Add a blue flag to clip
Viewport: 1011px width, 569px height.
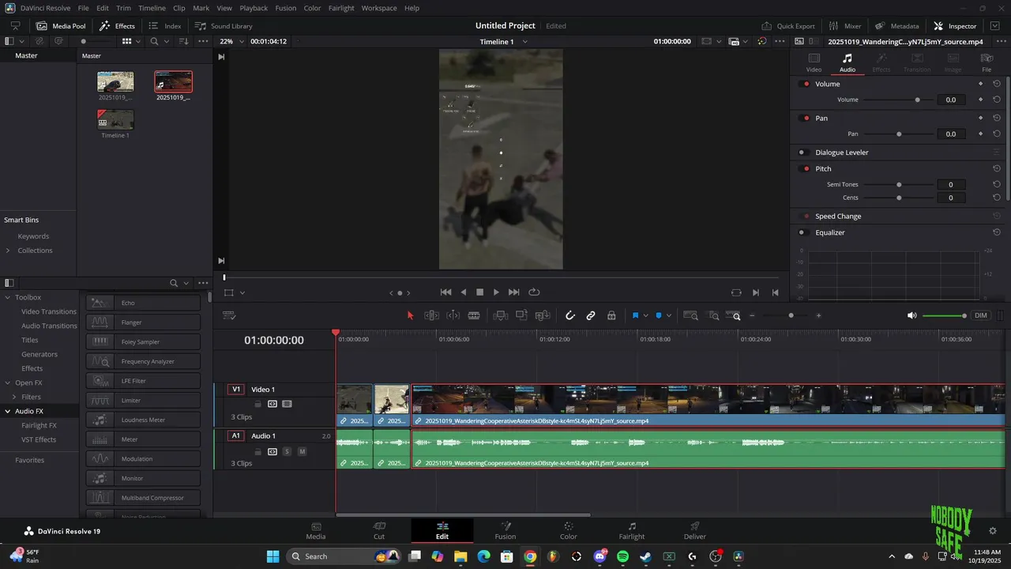[635, 315]
